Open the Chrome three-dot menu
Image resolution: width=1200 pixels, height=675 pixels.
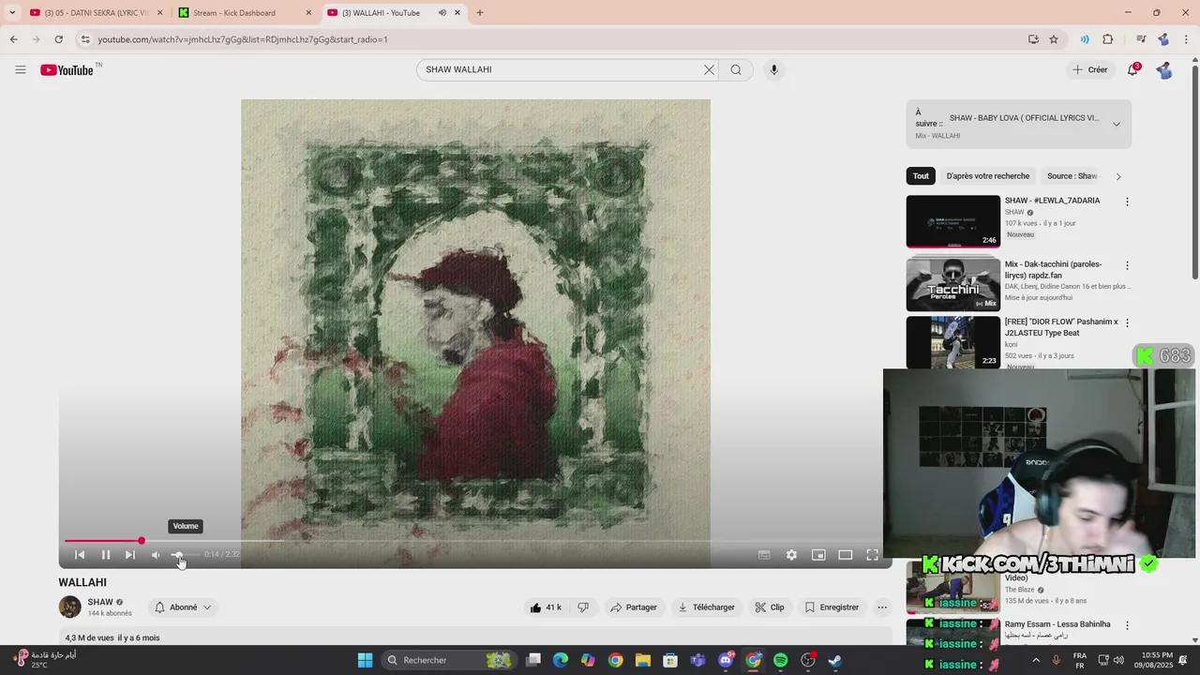1187,39
